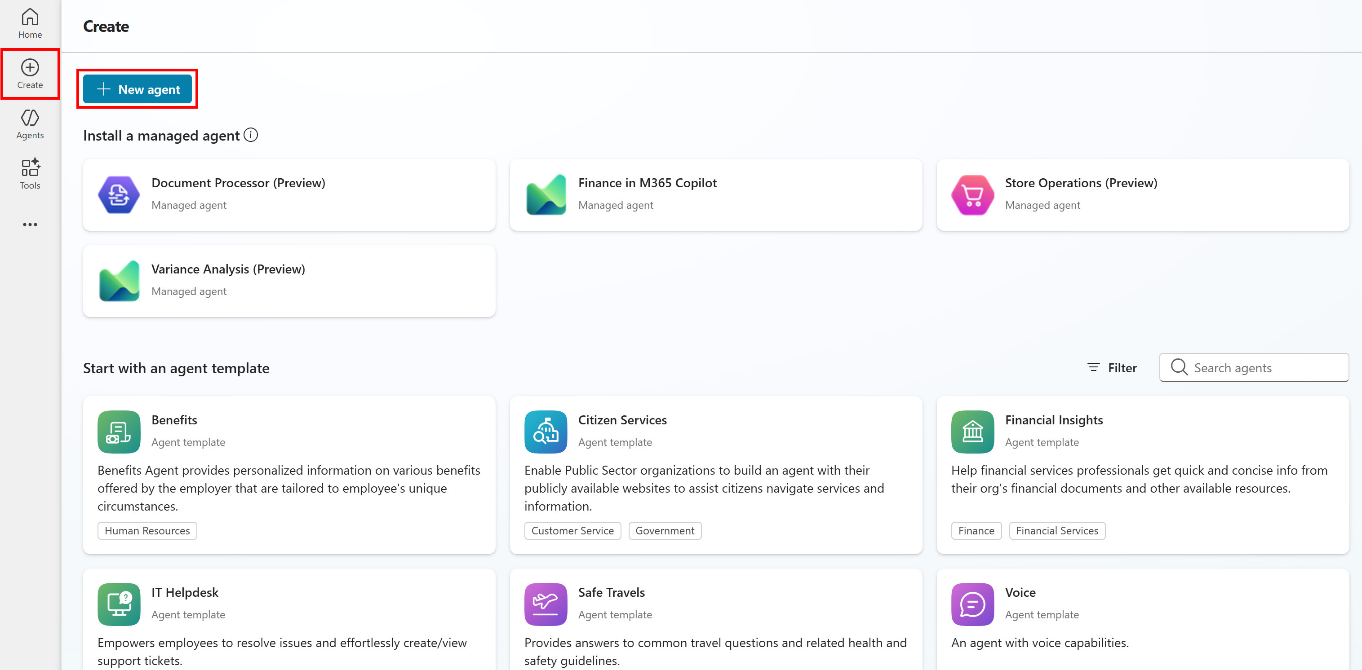This screenshot has height=670, width=1362.
Task: Open the Filter options
Action: pos(1112,368)
